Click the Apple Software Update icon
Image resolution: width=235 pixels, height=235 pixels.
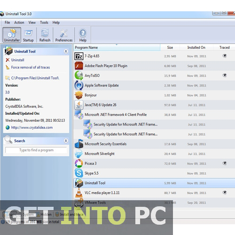click(79, 86)
